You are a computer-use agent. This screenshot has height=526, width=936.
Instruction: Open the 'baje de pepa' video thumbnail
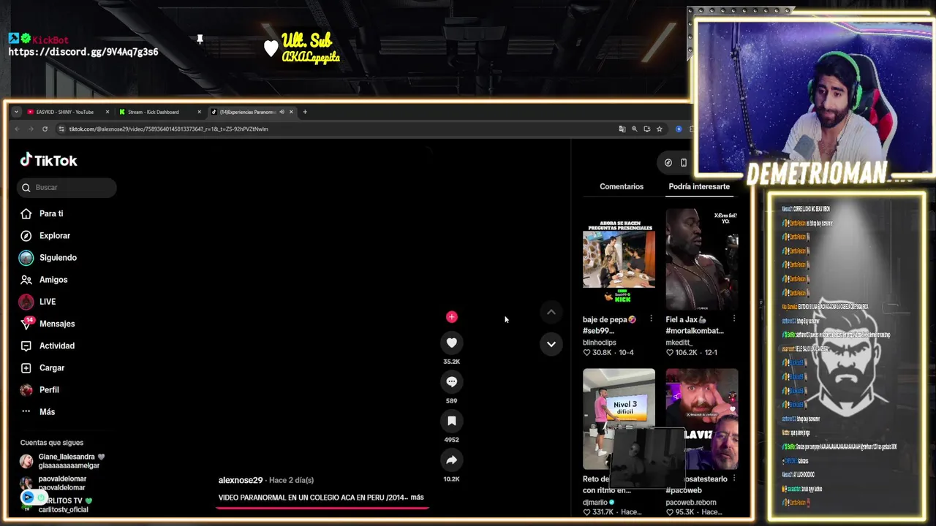(619, 259)
